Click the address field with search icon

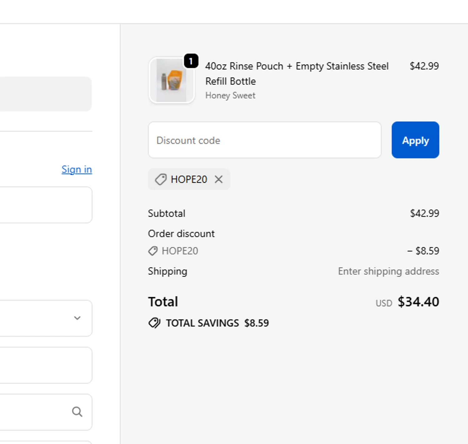[46, 412]
